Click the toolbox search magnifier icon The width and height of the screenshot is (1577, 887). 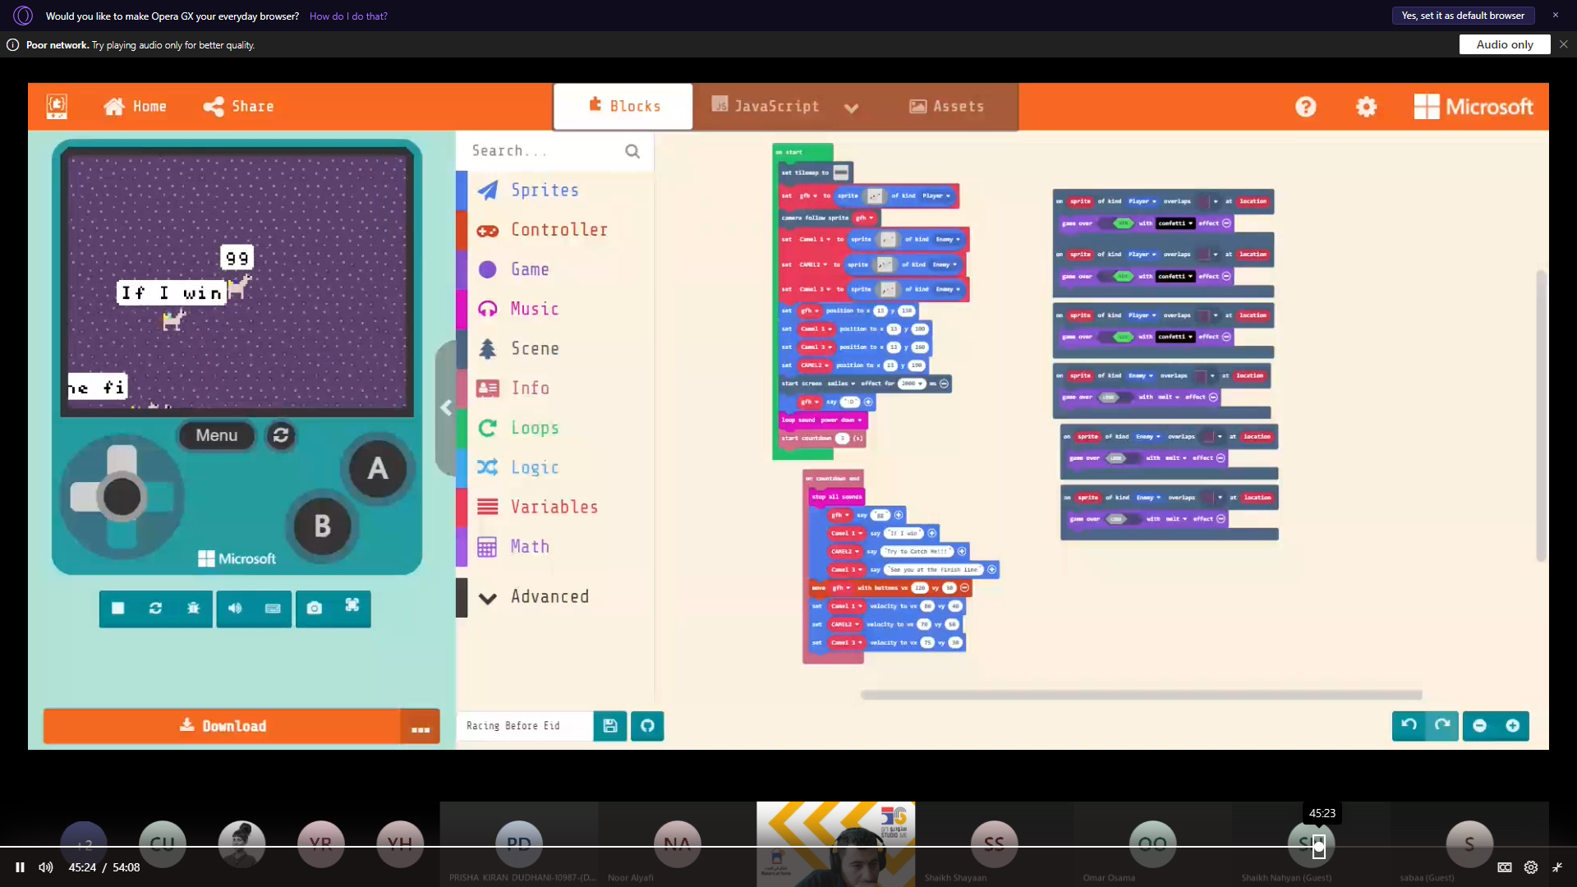(x=632, y=151)
